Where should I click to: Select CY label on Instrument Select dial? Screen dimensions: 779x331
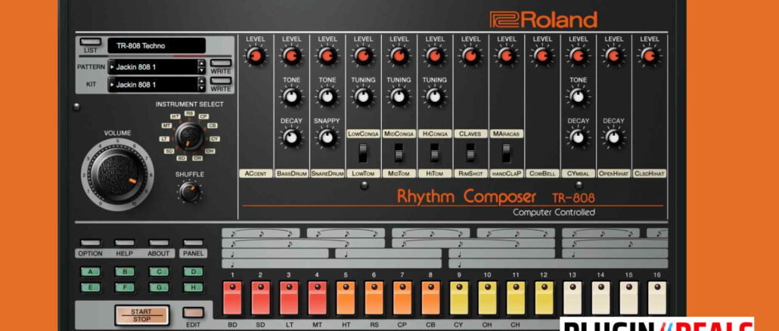(215, 139)
